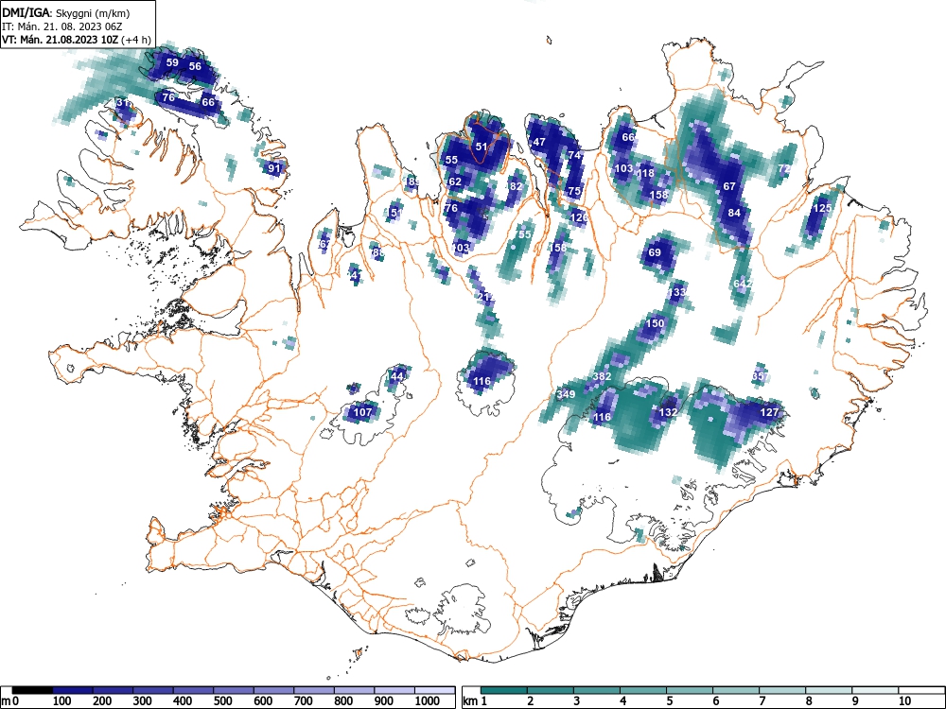Click the '1000' label in the metre legend

tap(428, 700)
